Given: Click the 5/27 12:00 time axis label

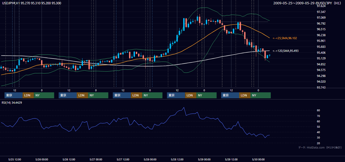Looking at the screenshot, I should 123,159.
